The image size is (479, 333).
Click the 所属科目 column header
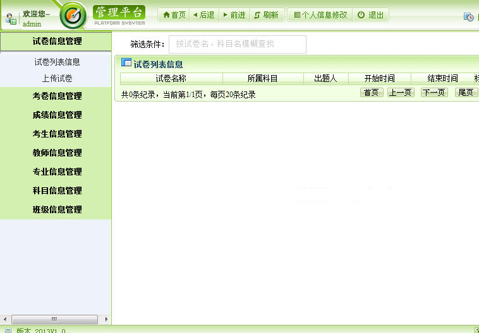tap(263, 79)
